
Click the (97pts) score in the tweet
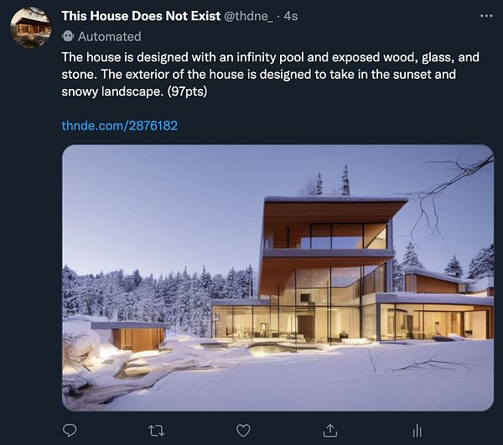[x=187, y=92]
